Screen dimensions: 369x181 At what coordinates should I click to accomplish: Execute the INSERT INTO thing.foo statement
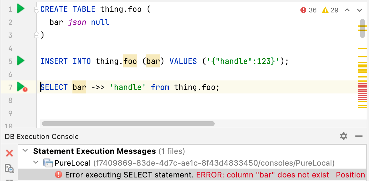(20, 61)
